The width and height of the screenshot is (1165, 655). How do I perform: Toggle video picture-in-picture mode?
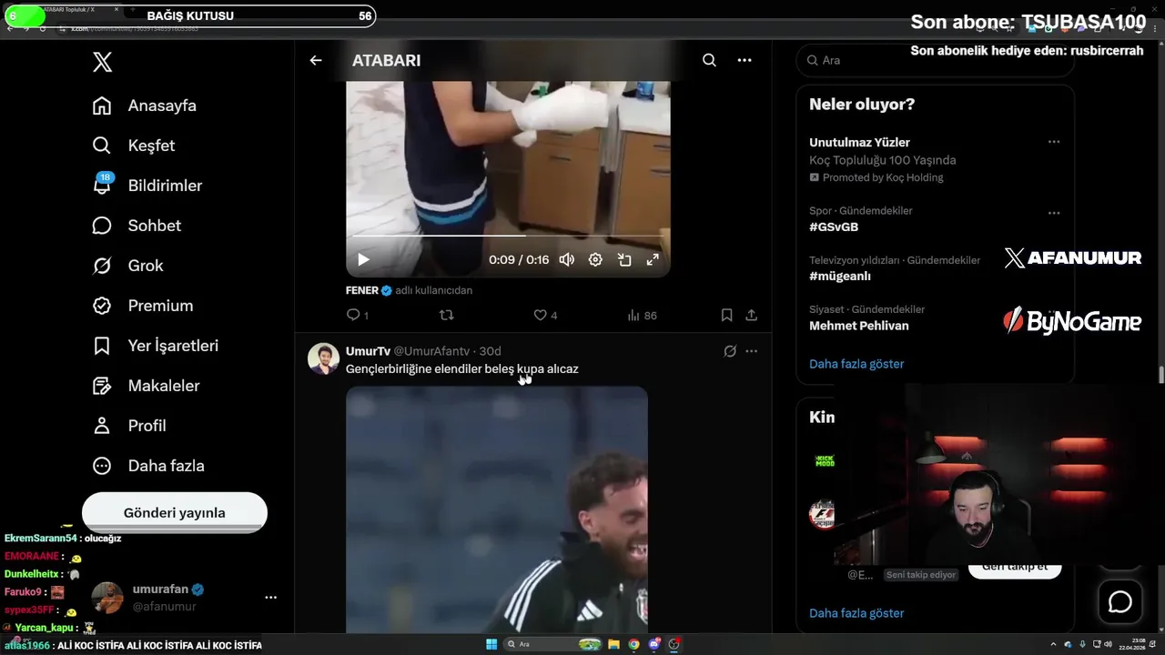point(624,259)
